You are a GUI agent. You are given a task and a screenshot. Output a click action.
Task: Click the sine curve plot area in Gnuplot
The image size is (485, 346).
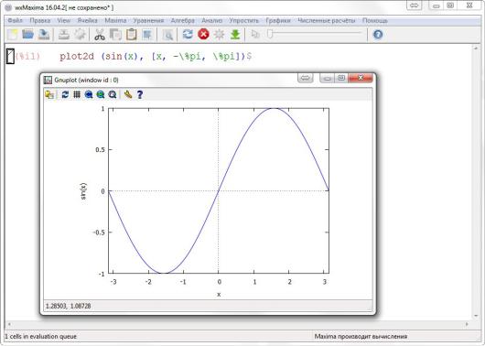point(219,191)
